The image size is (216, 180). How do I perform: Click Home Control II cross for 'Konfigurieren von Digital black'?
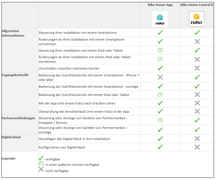(x=197, y=147)
